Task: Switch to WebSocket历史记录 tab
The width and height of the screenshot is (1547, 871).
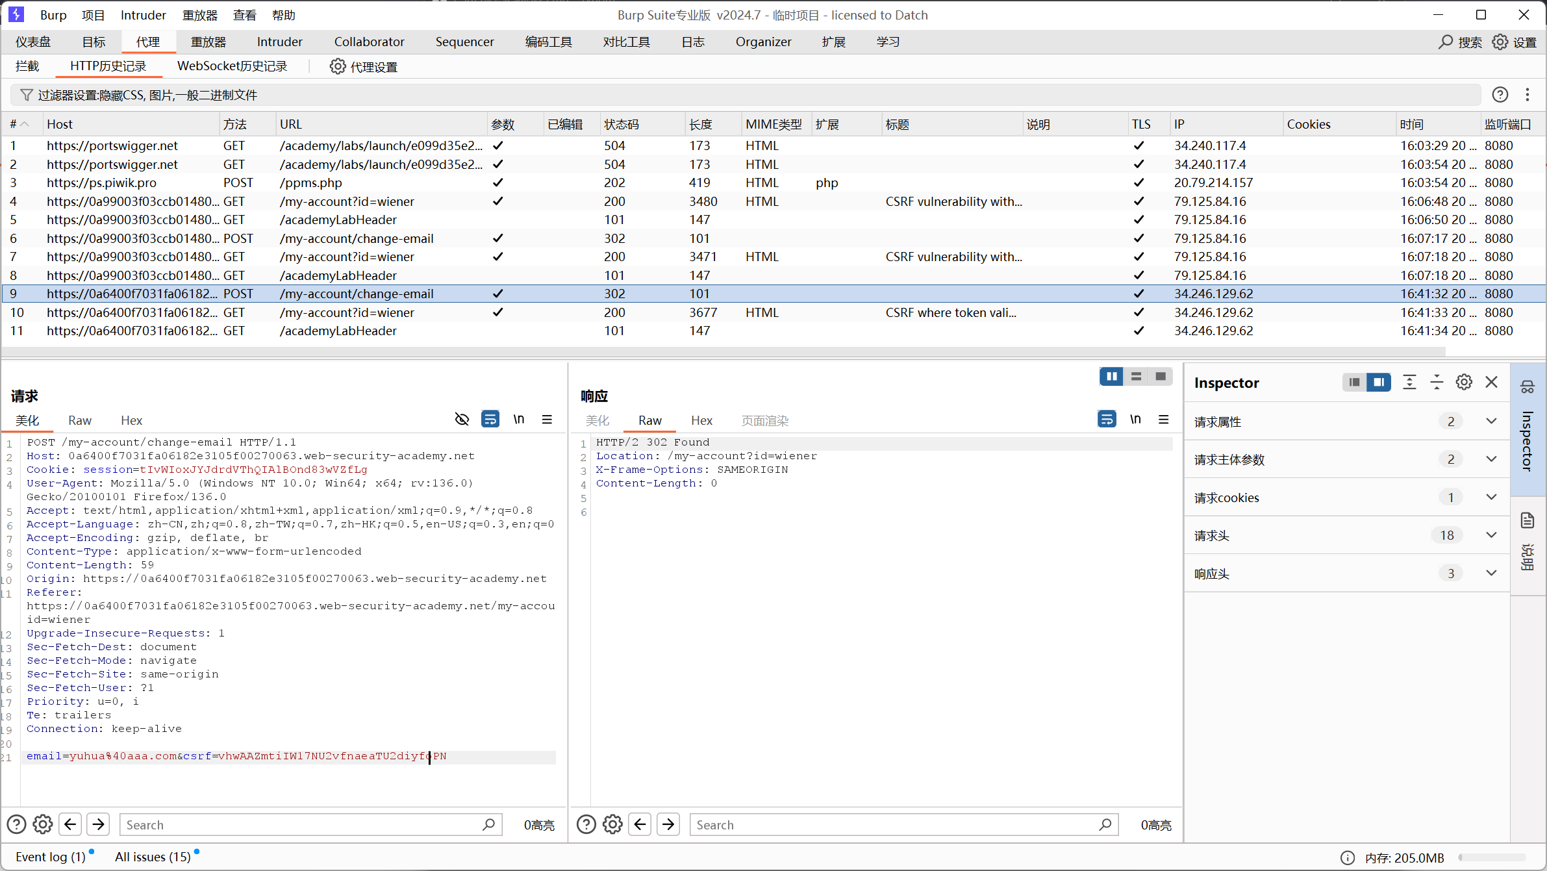Action: (232, 66)
